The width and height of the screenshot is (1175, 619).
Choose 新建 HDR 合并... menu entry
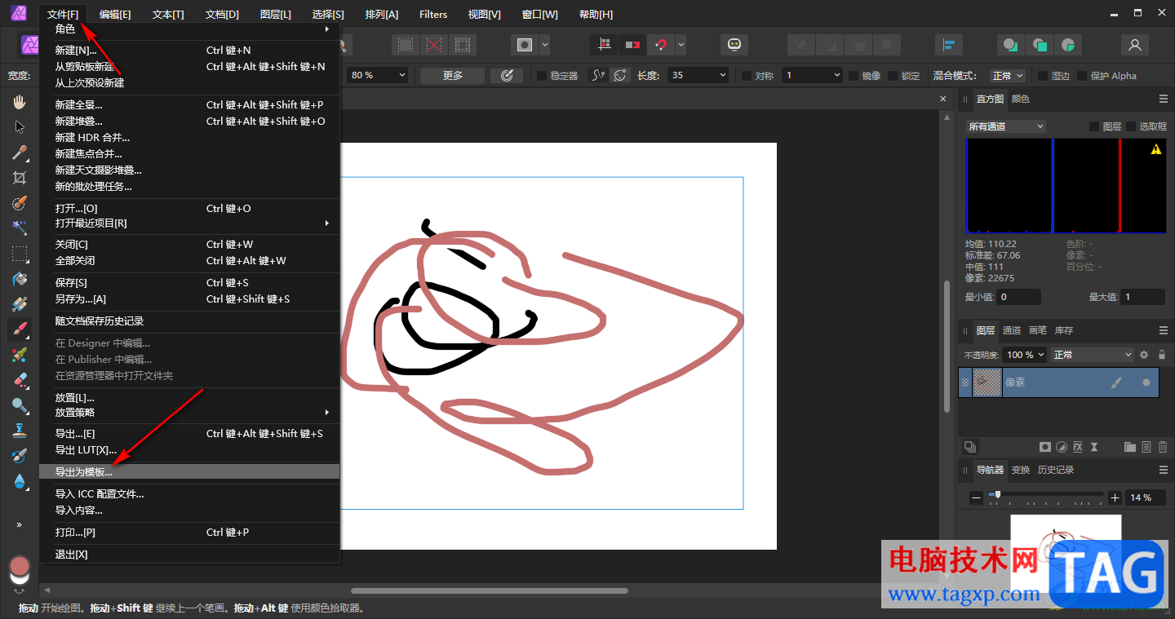pos(189,138)
